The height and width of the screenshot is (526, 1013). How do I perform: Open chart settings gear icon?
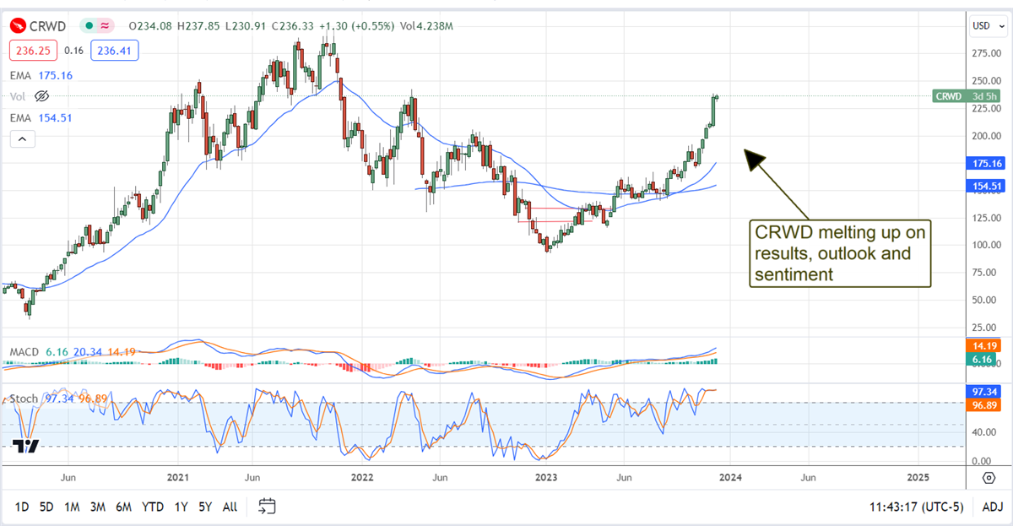pyautogui.click(x=989, y=478)
